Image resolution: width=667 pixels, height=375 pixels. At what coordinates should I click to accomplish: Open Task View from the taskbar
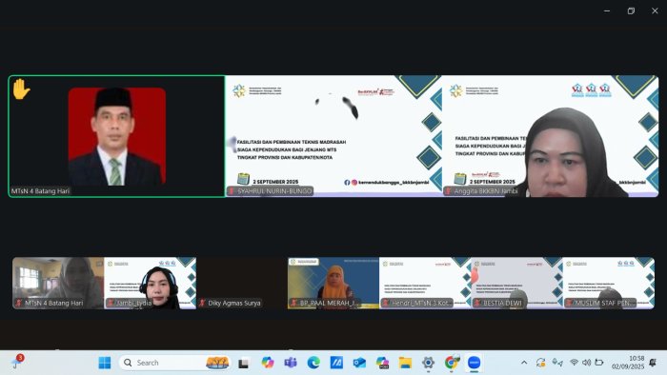coord(243,364)
